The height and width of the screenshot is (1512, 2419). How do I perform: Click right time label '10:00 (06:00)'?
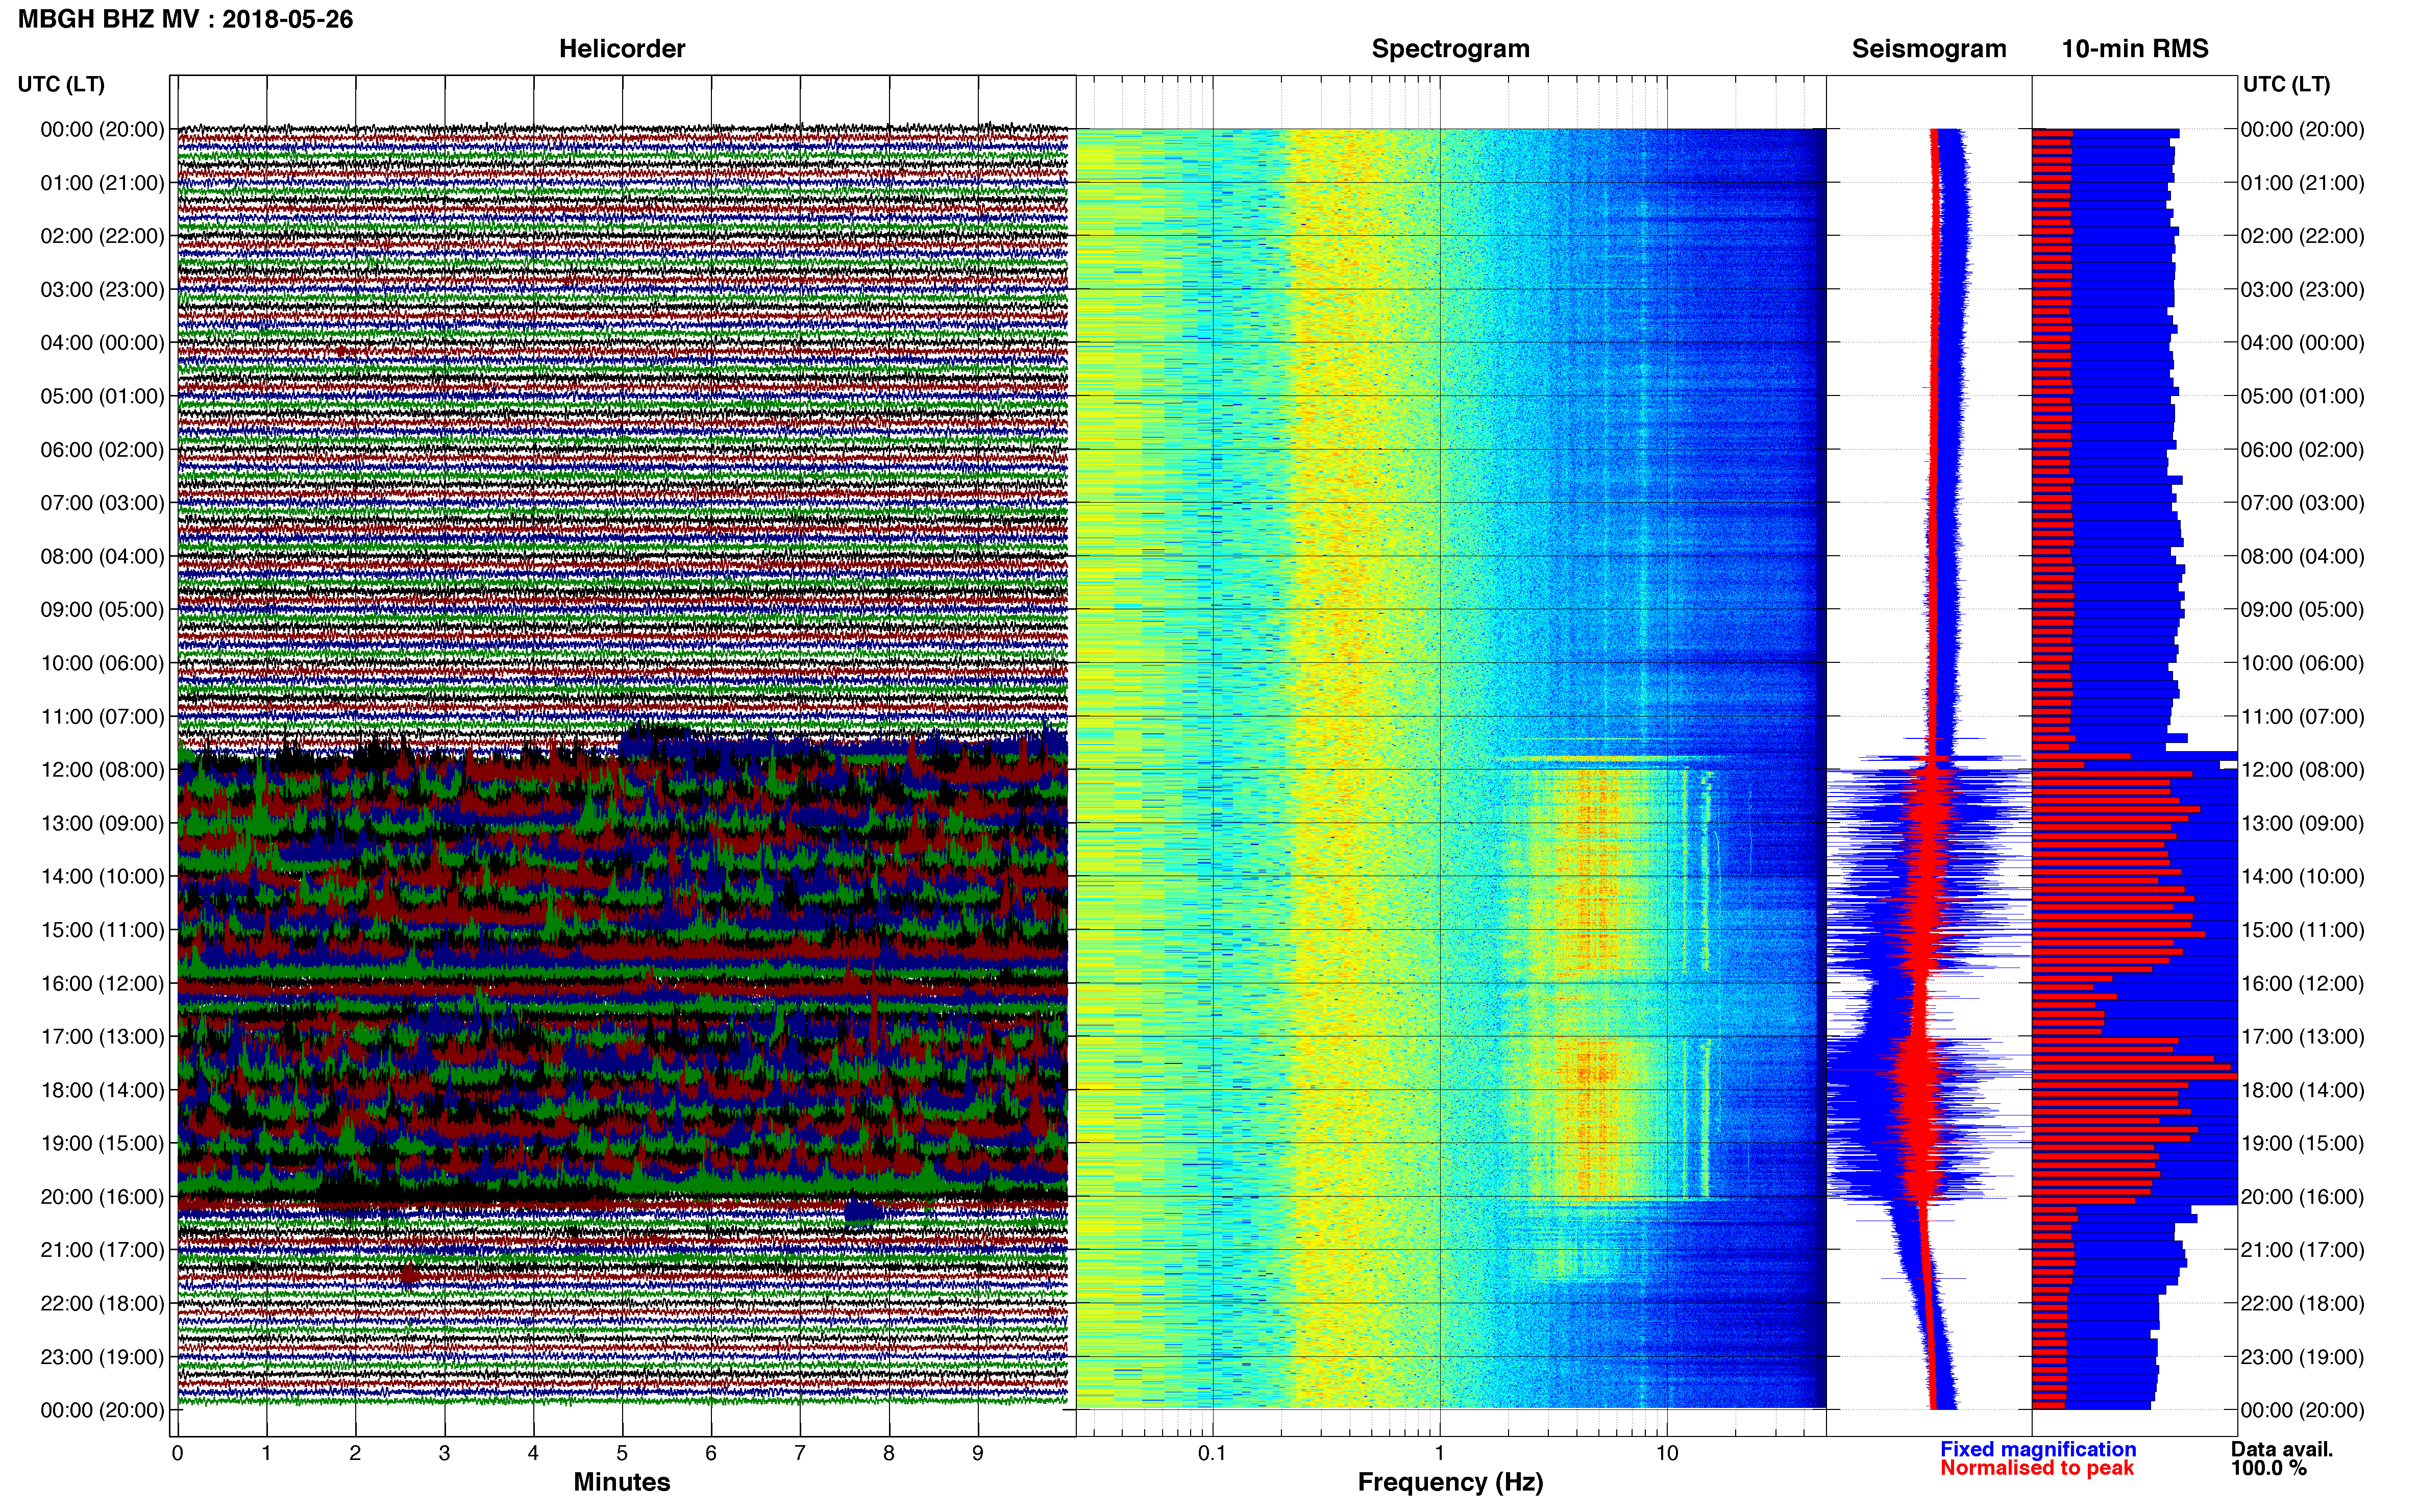click(x=2303, y=662)
